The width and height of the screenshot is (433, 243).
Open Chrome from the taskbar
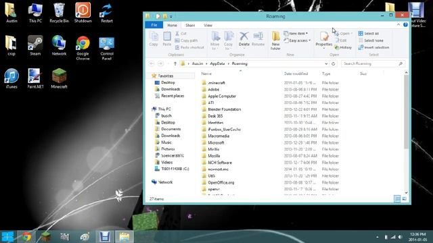[x=26, y=237]
